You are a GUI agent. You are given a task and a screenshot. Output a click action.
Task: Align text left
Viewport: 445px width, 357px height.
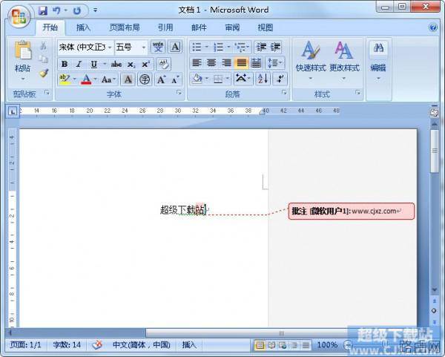point(197,63)
